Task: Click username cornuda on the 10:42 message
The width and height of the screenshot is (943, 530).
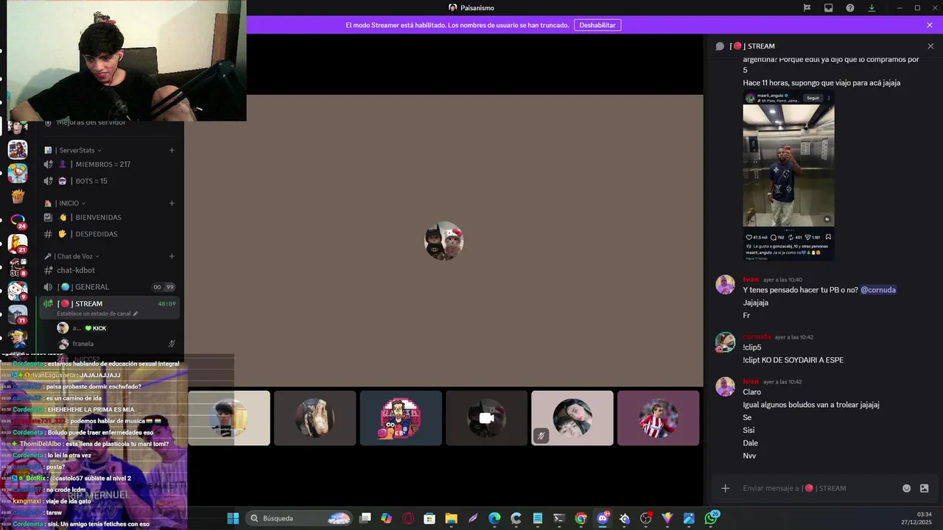Action: [x=757, y=337]
